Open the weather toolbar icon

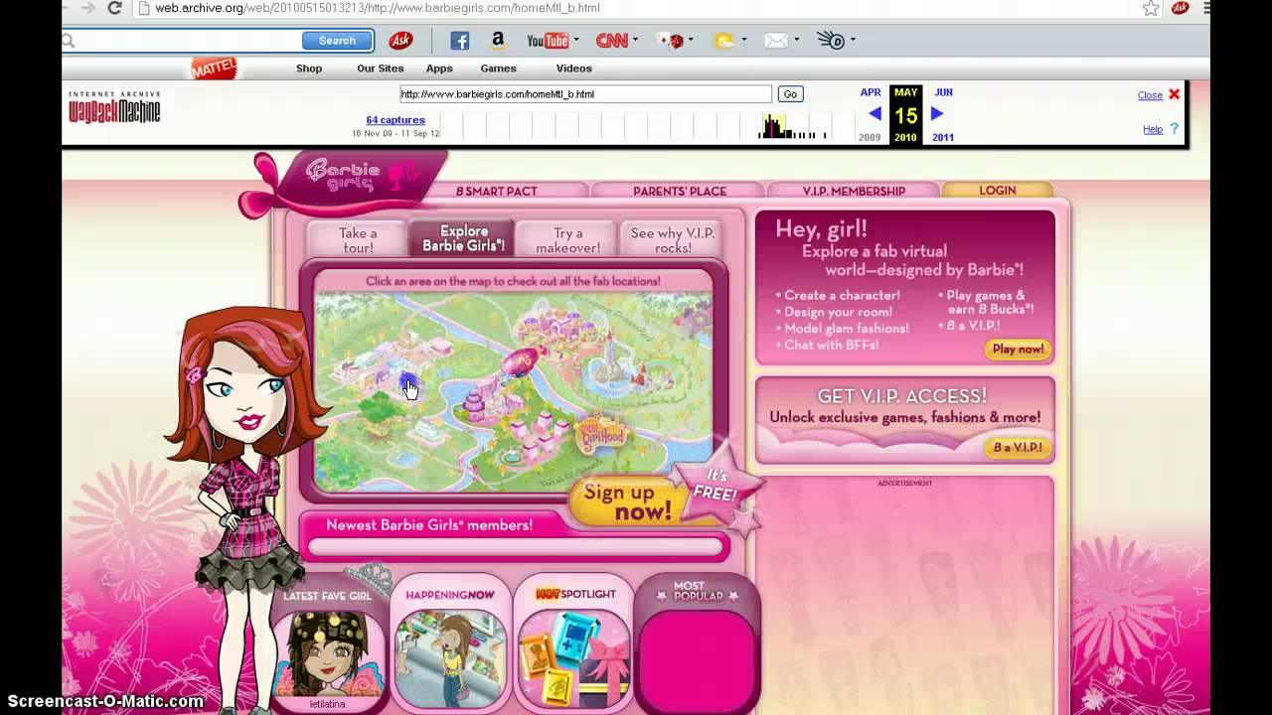pyautogui.click(x=725, y=41)
